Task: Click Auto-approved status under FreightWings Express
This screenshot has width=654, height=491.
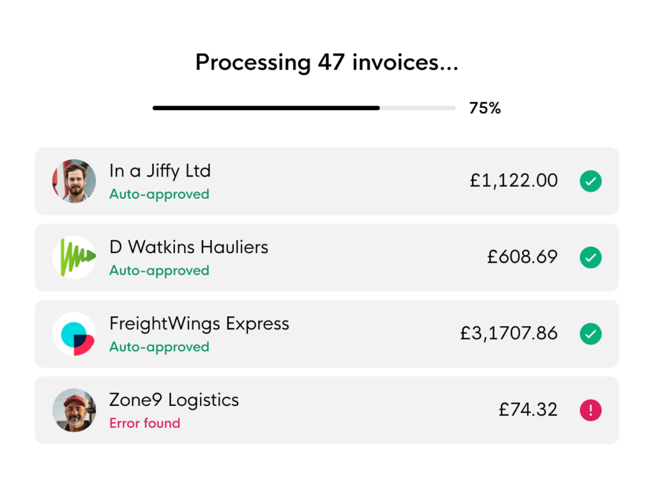Action: click(159, 347)
